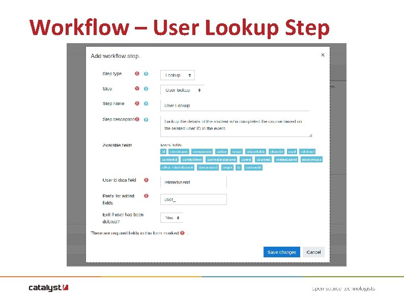
Task: Click required icon next to Step type
Action: click(137, 74)
